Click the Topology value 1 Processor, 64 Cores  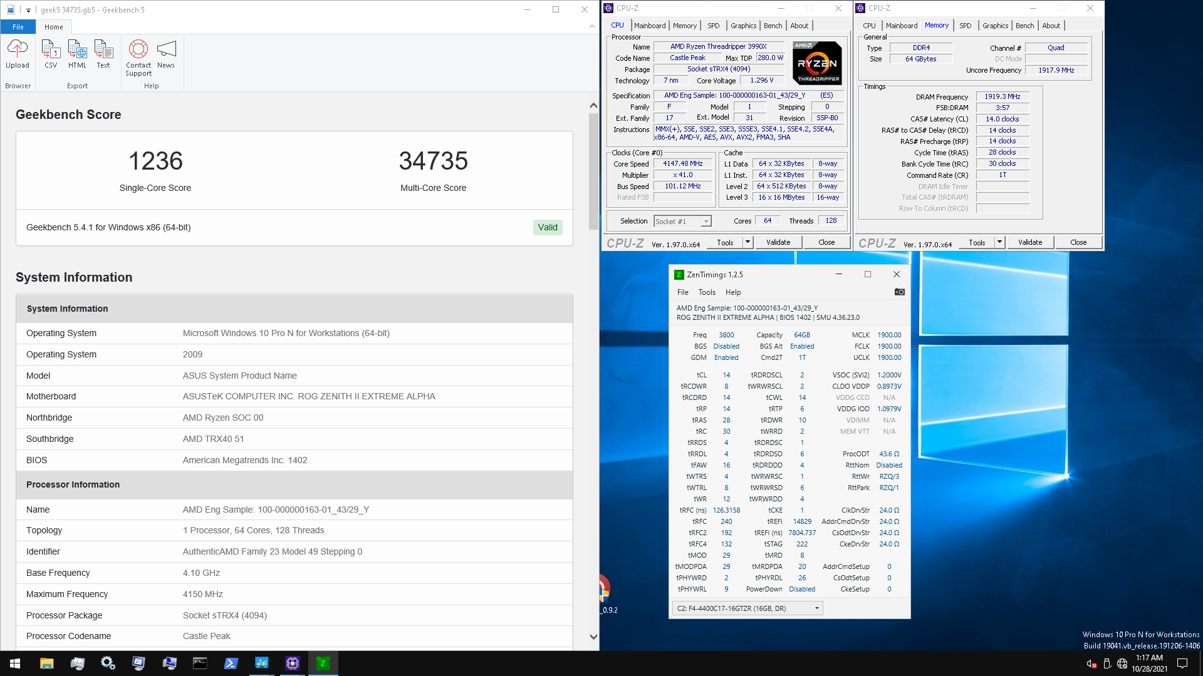tap(253, 530)
